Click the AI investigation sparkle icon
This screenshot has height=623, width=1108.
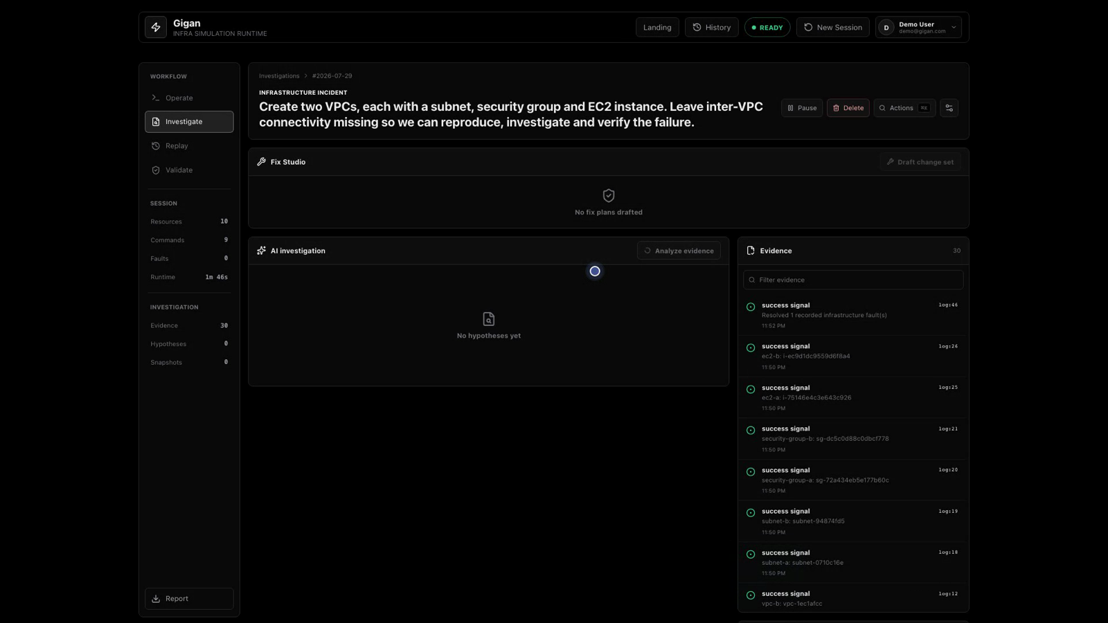[x=262, y=251]
